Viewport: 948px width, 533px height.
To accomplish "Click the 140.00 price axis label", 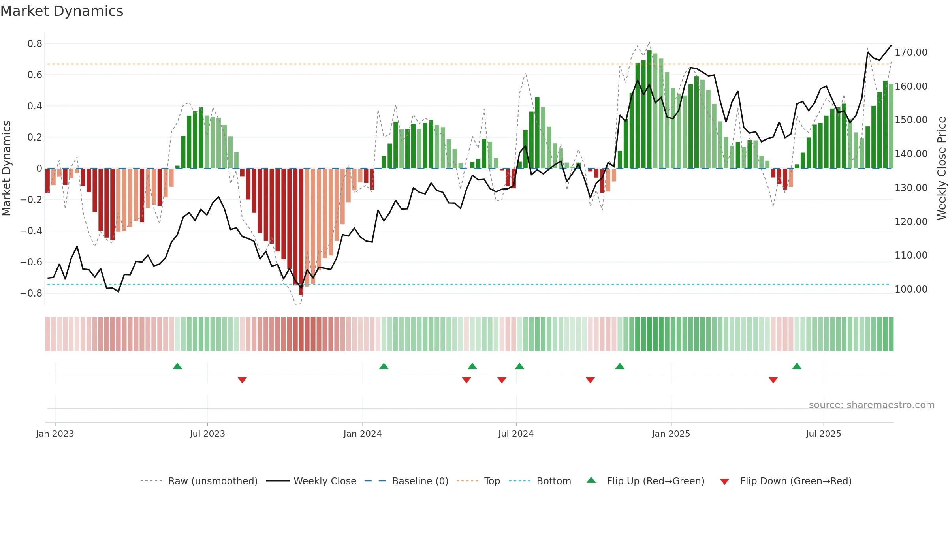I will click(x=911, y=154).
